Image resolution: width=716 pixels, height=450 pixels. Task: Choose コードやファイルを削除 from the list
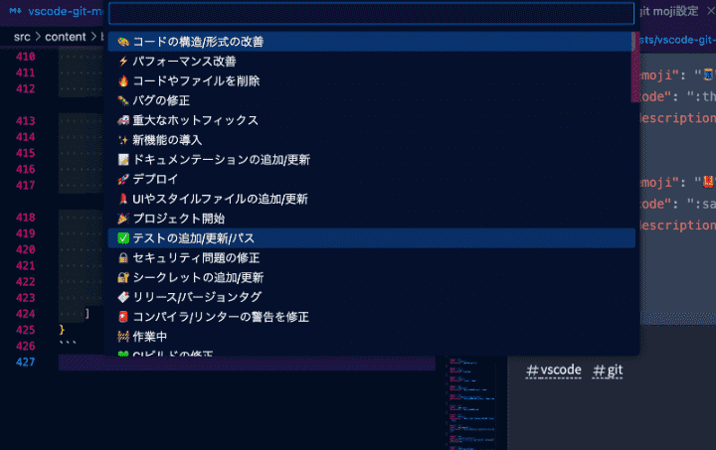[370, 81]
